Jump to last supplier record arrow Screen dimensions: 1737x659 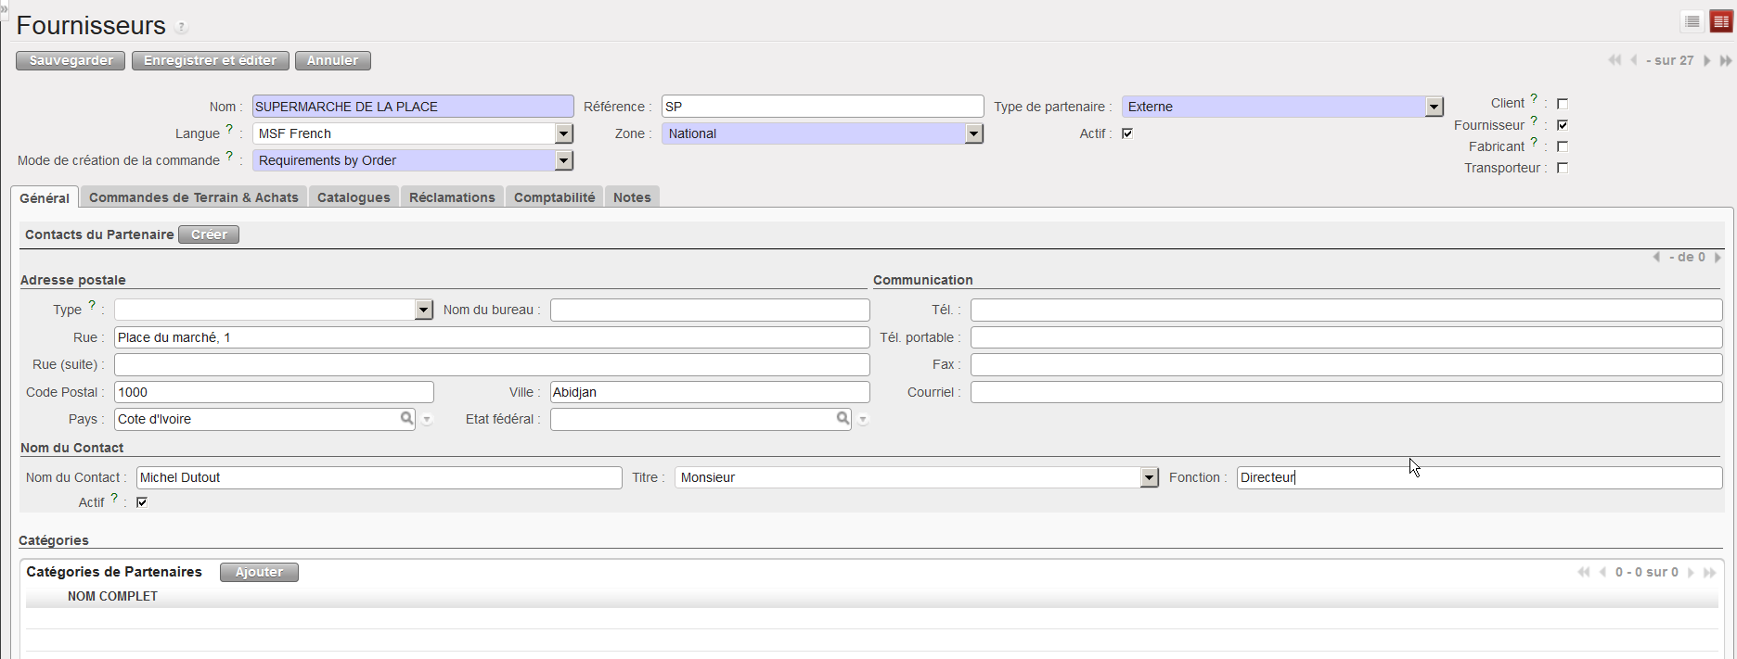tap(1726, 60)
